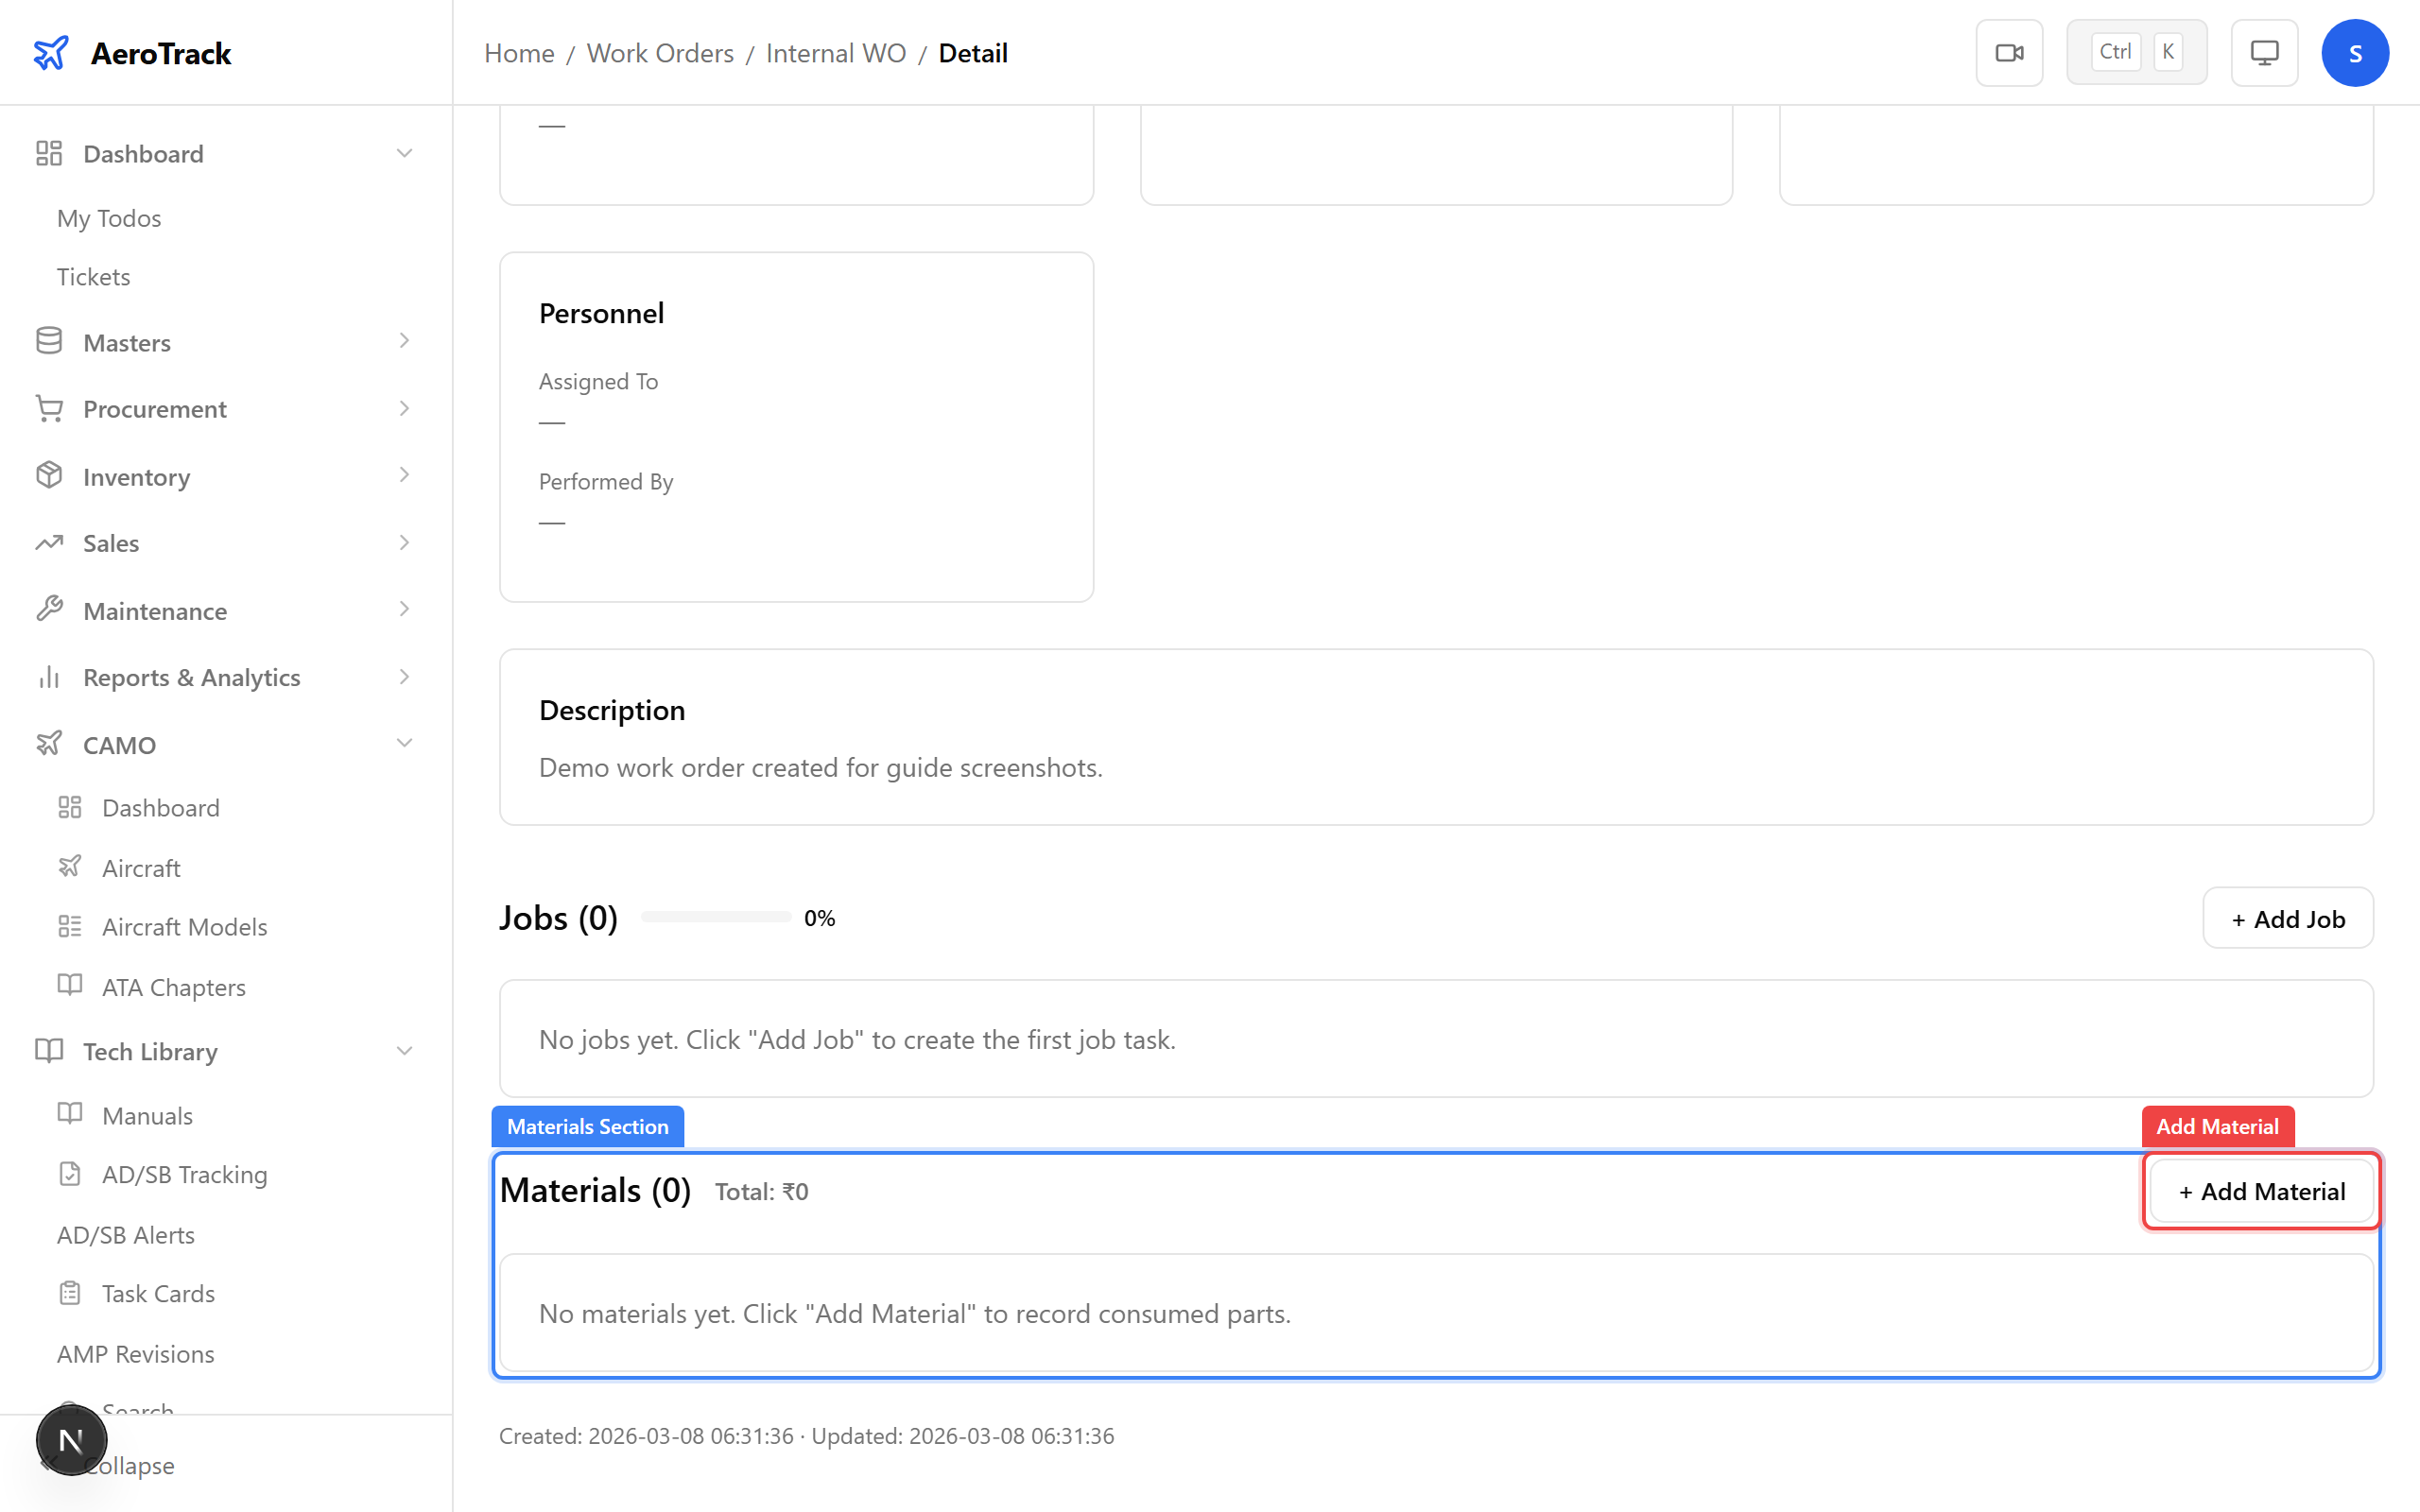Open the CAMO Dashboard grid icon

coord(70,807)
